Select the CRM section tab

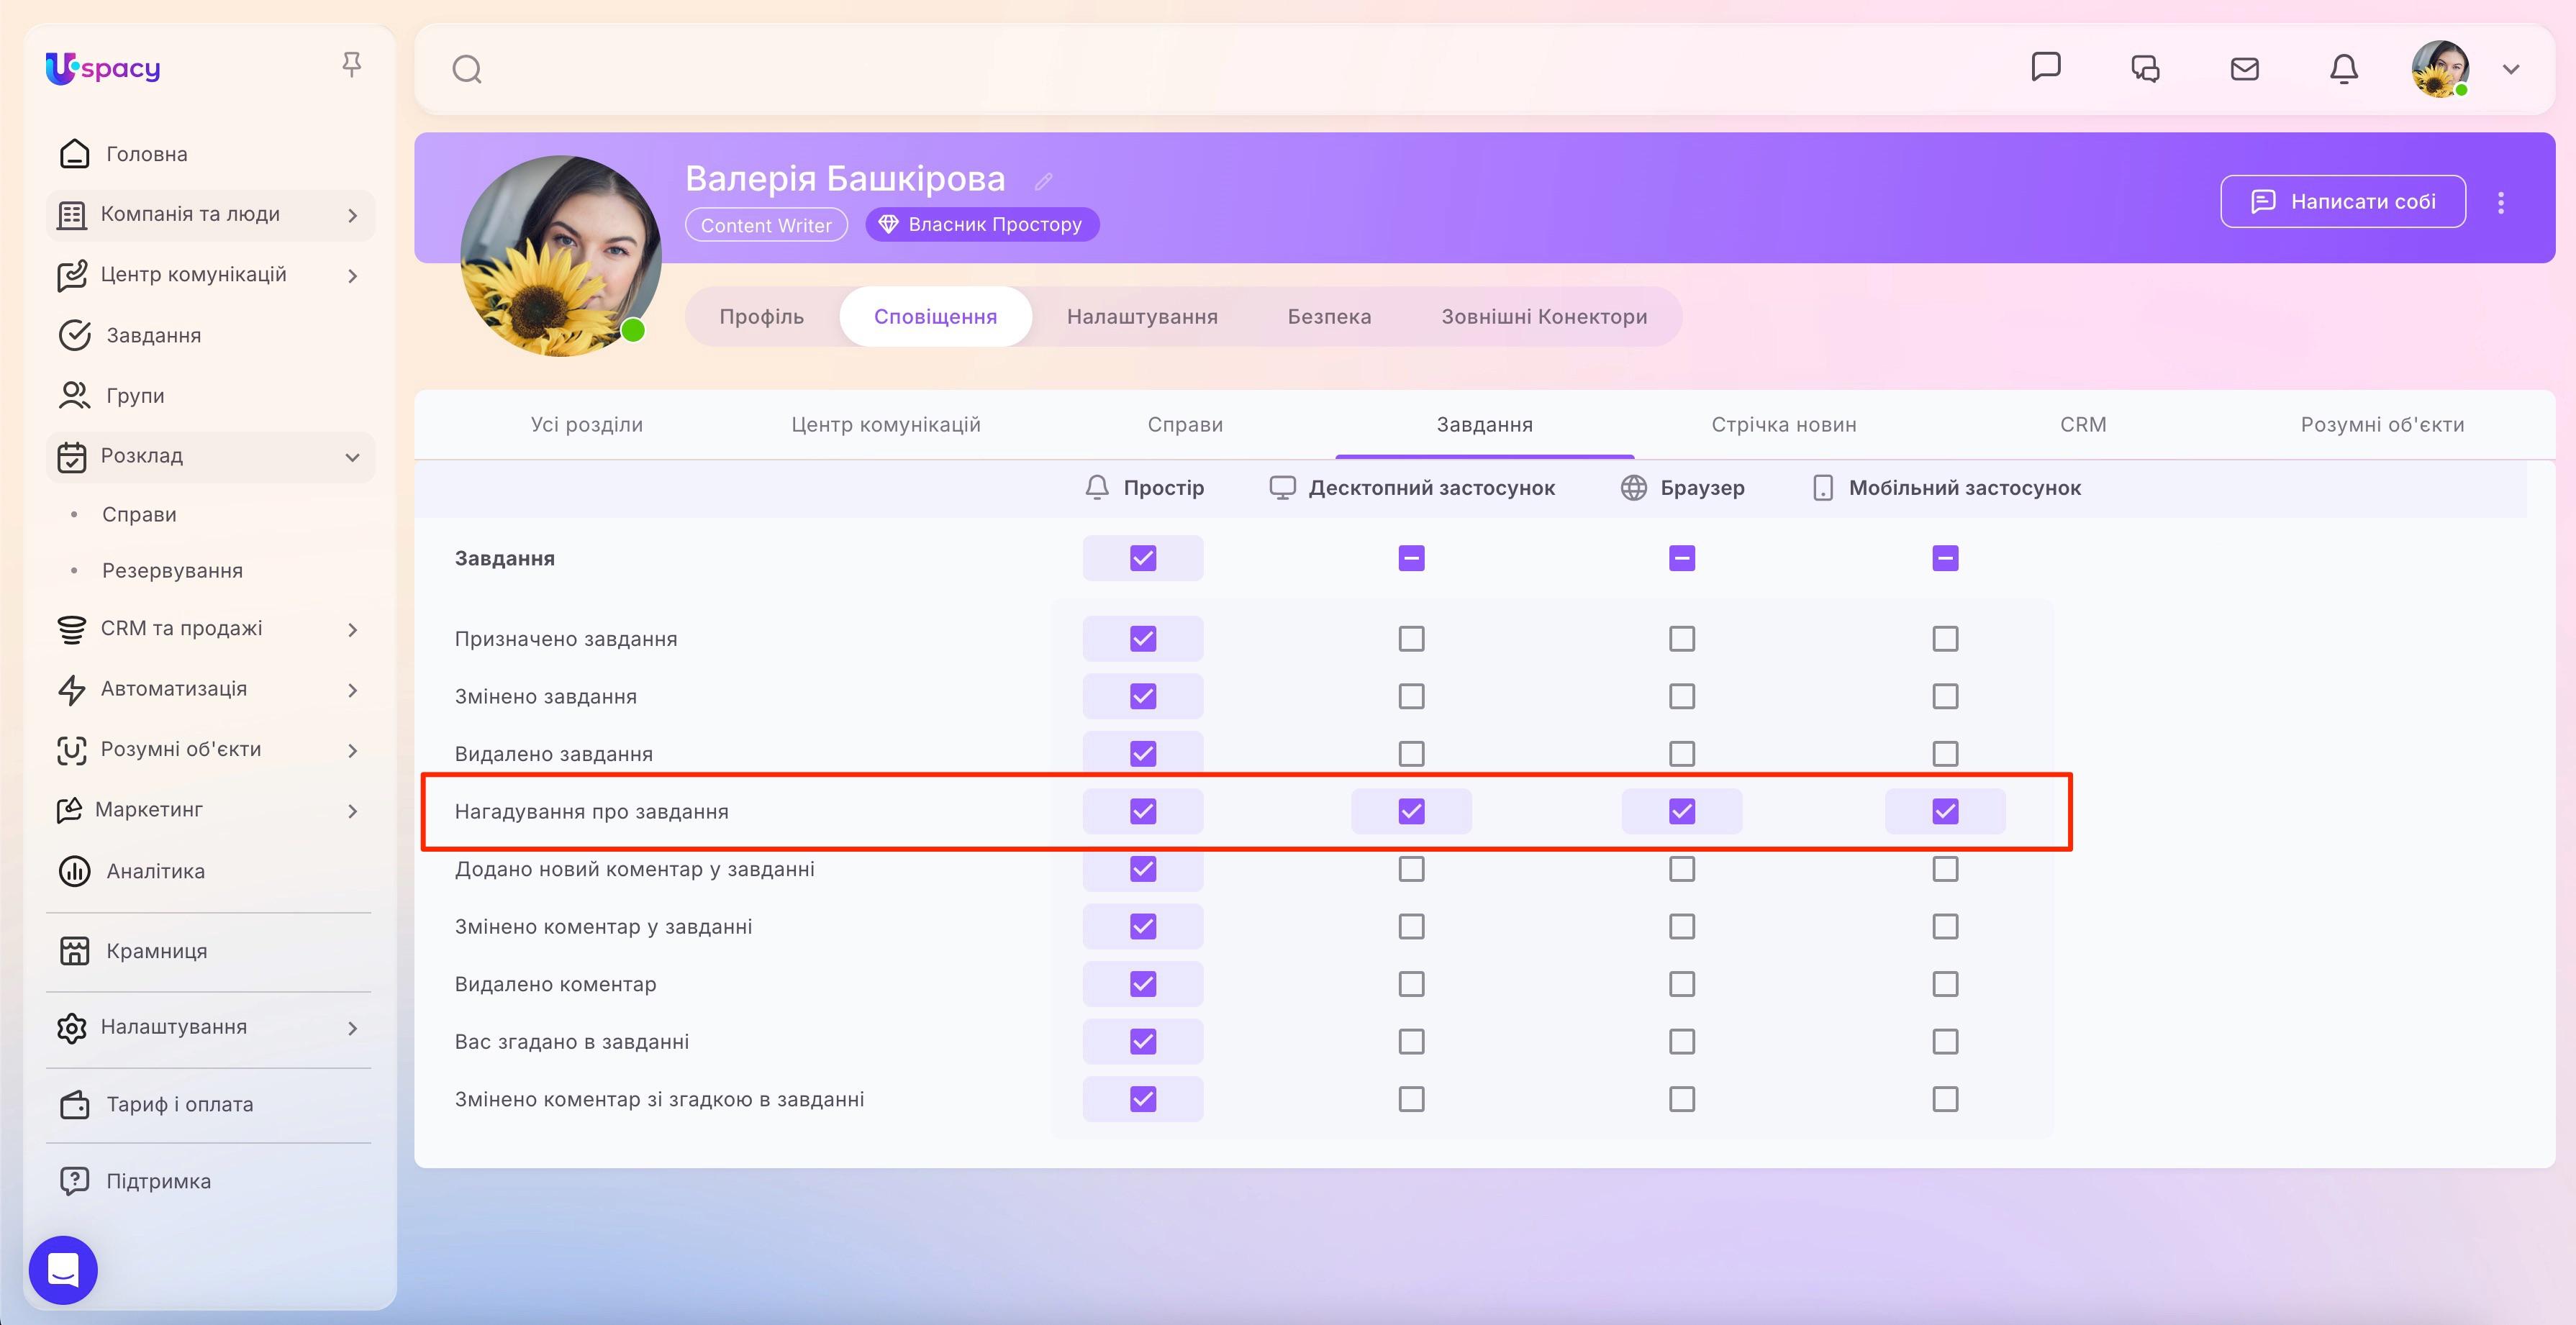click(2083, 424)
